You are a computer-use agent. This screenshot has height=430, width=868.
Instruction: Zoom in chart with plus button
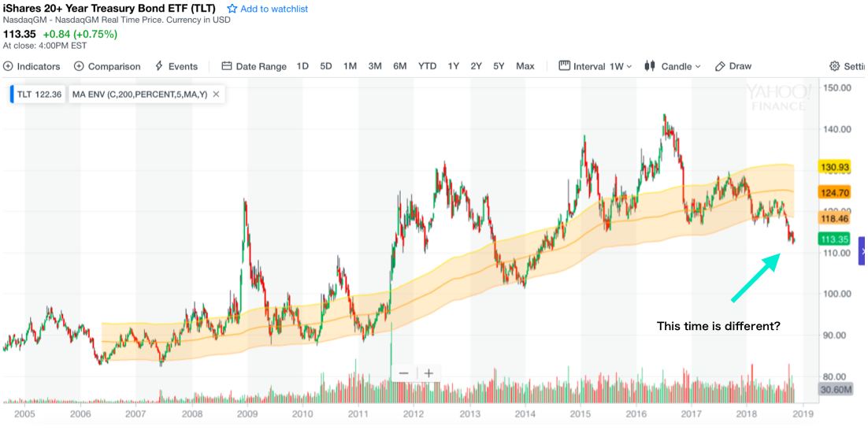(428, 373)
